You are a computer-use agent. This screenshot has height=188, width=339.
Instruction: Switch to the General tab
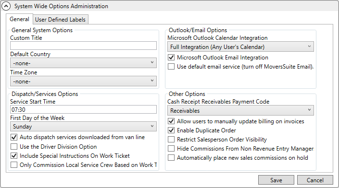pyautogui.click(x=19, y=19)
